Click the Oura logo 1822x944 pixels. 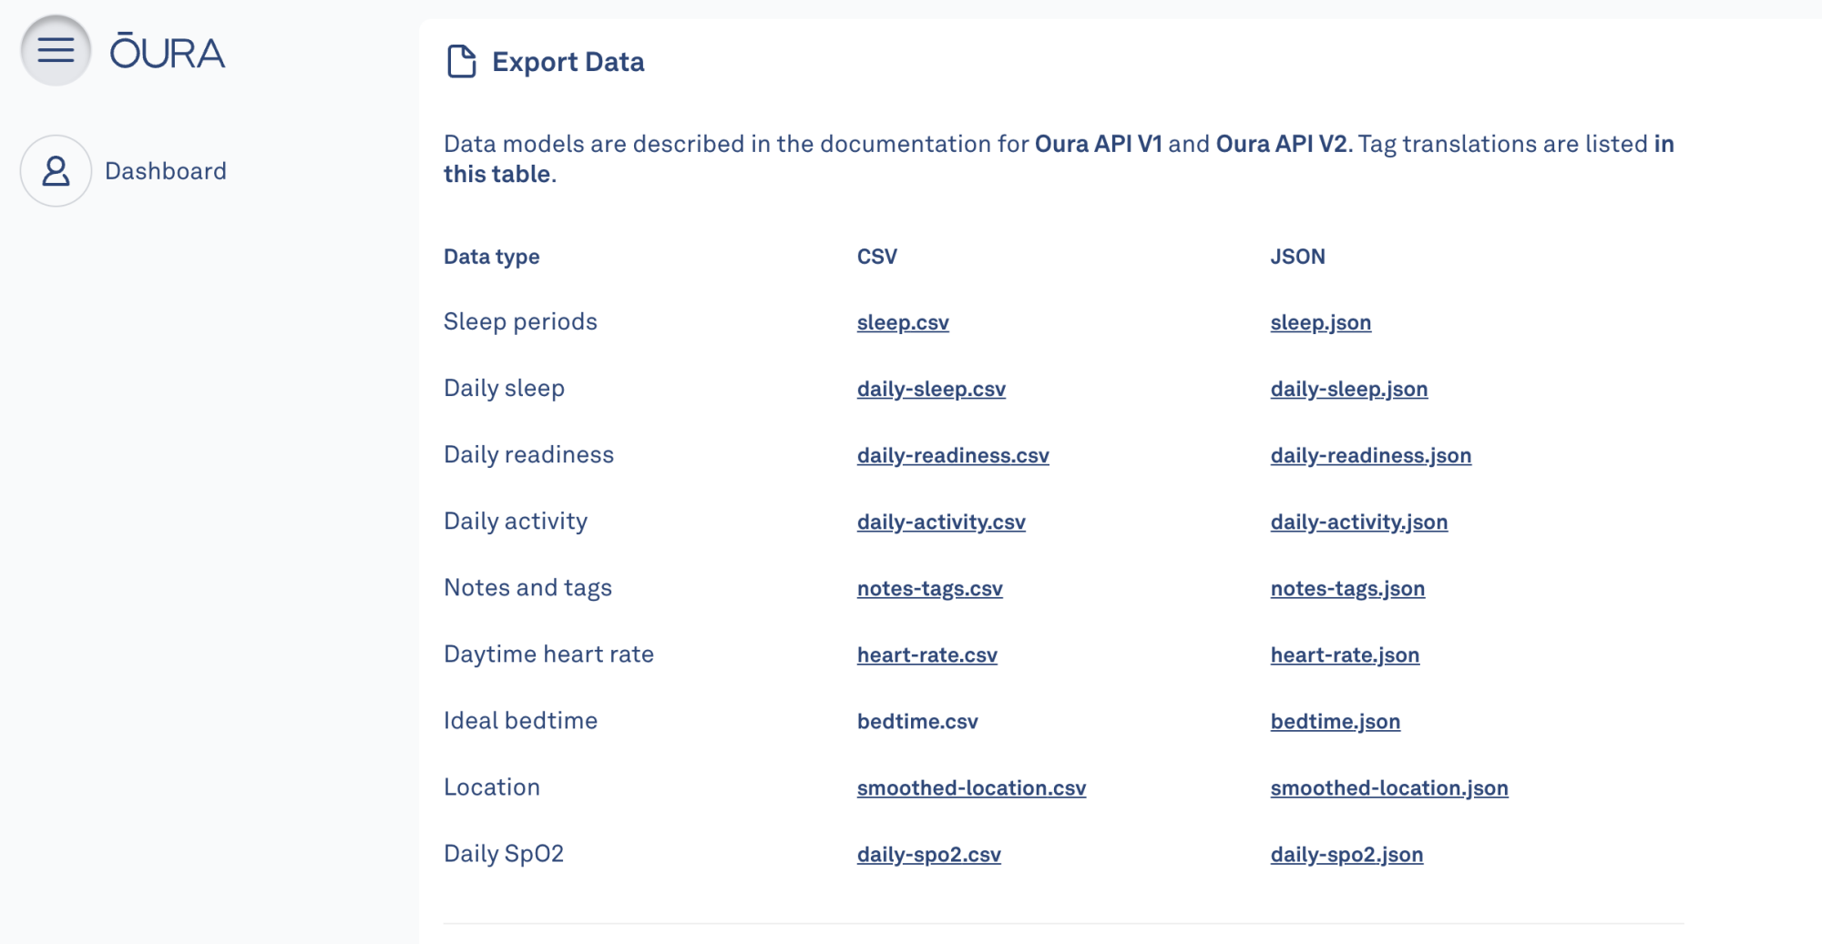168,52
